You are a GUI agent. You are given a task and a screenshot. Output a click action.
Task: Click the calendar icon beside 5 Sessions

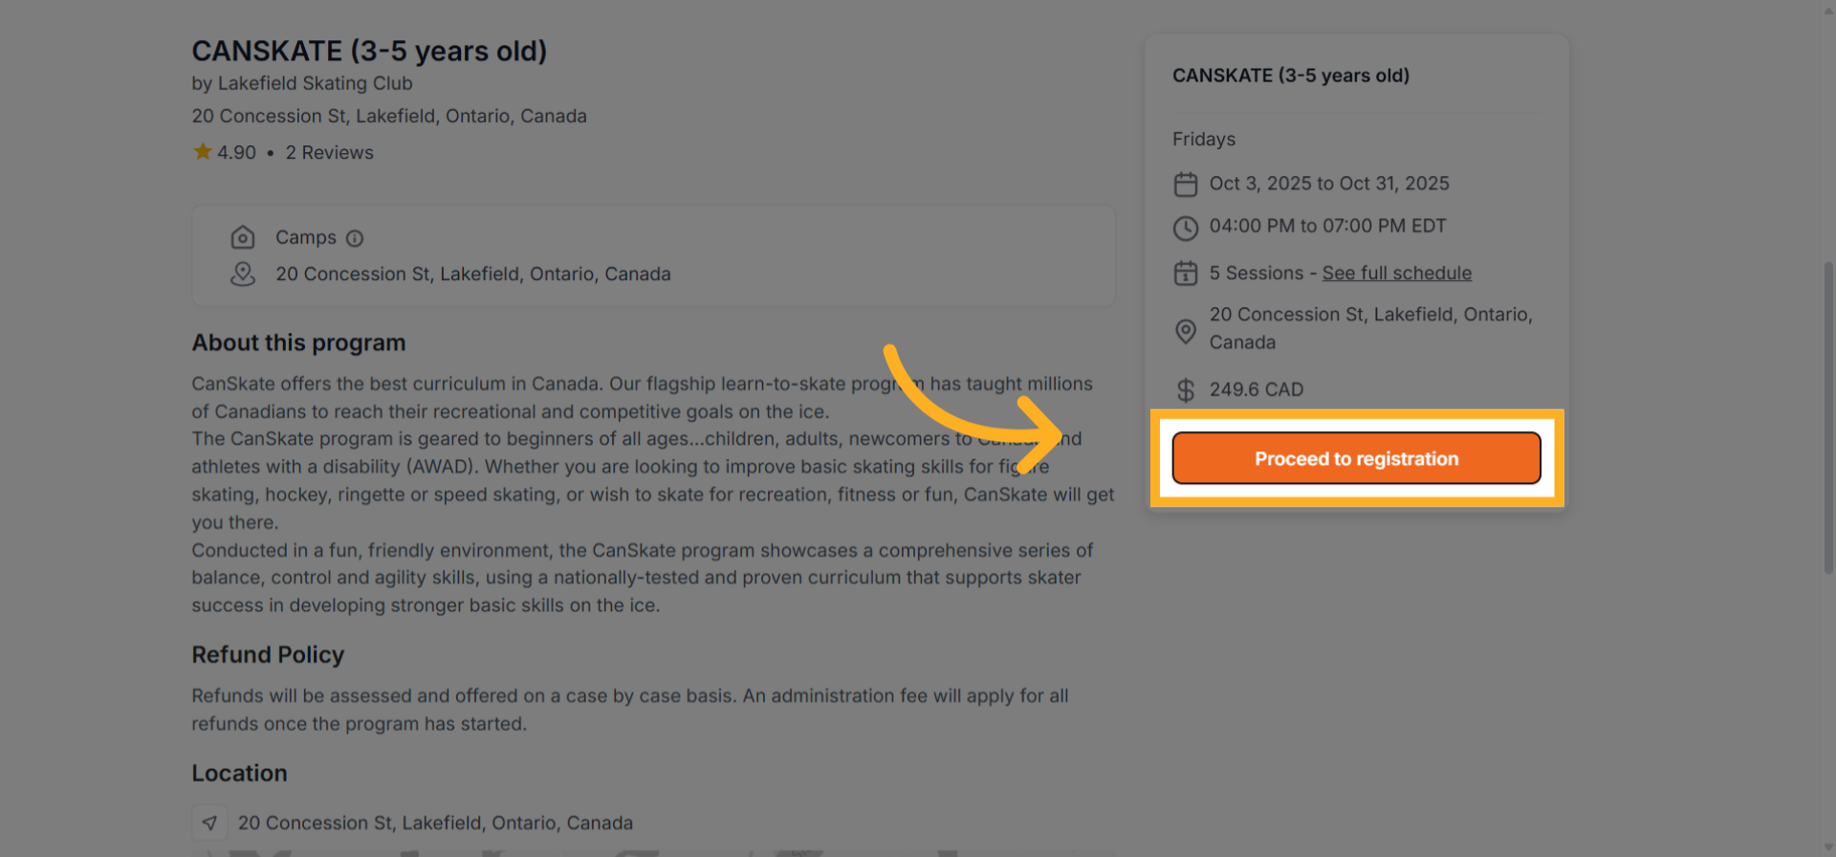click(x=1186, y=274)
